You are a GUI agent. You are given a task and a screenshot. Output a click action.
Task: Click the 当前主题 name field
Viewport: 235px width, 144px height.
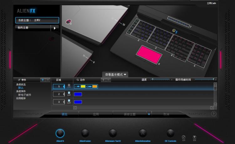pyautogui.click(x=37, y=20)
